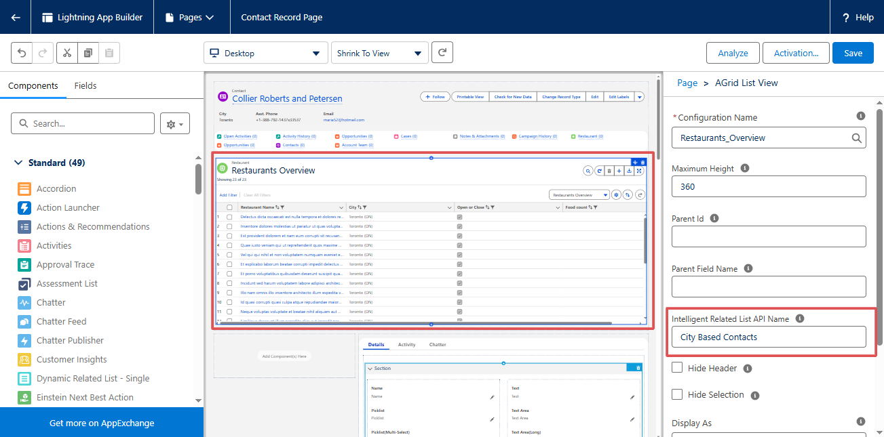Image resolution: width=884 pixels, height=437 pixels.
Task: Click Open or Close checkbox in row 2
Action: coord(460,226)
